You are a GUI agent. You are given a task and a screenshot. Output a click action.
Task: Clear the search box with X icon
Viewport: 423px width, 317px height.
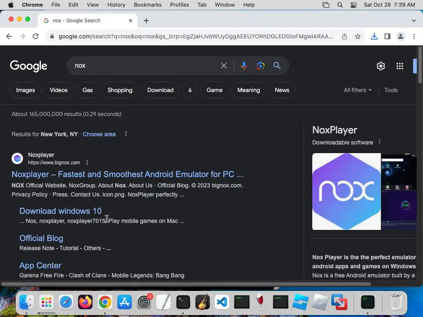coord(223,66)
